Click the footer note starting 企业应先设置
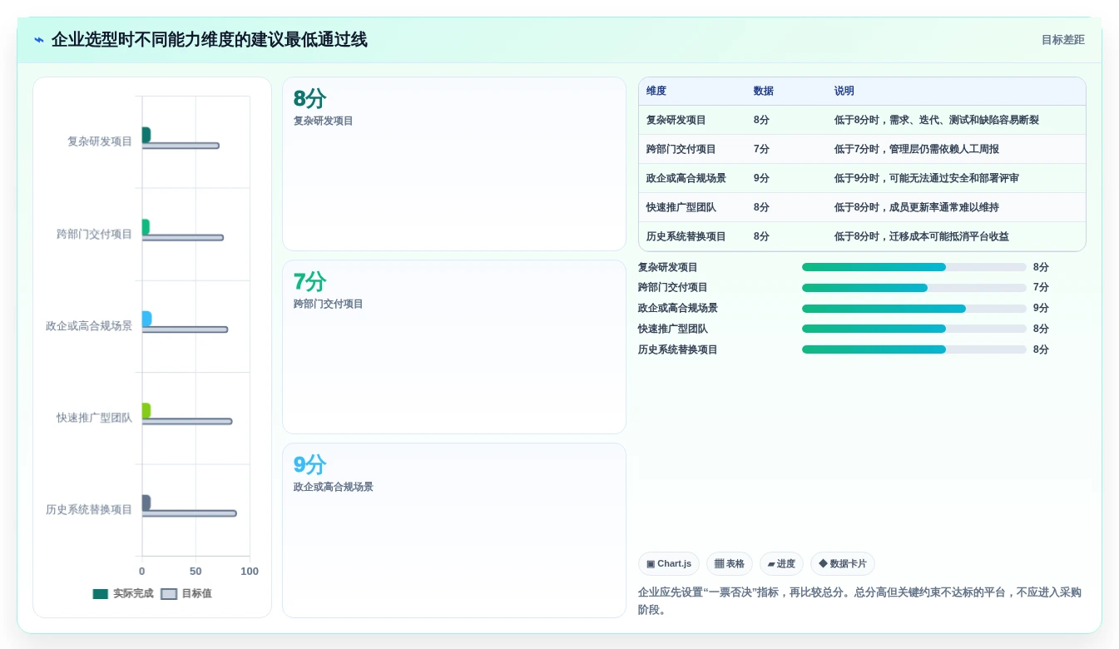 (x=859, y=601)
